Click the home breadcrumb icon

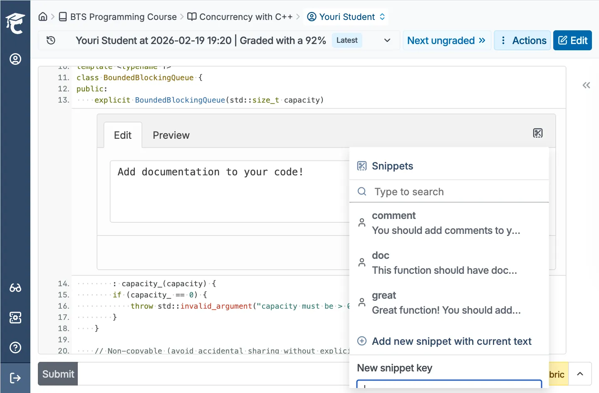tap(42, 17)
